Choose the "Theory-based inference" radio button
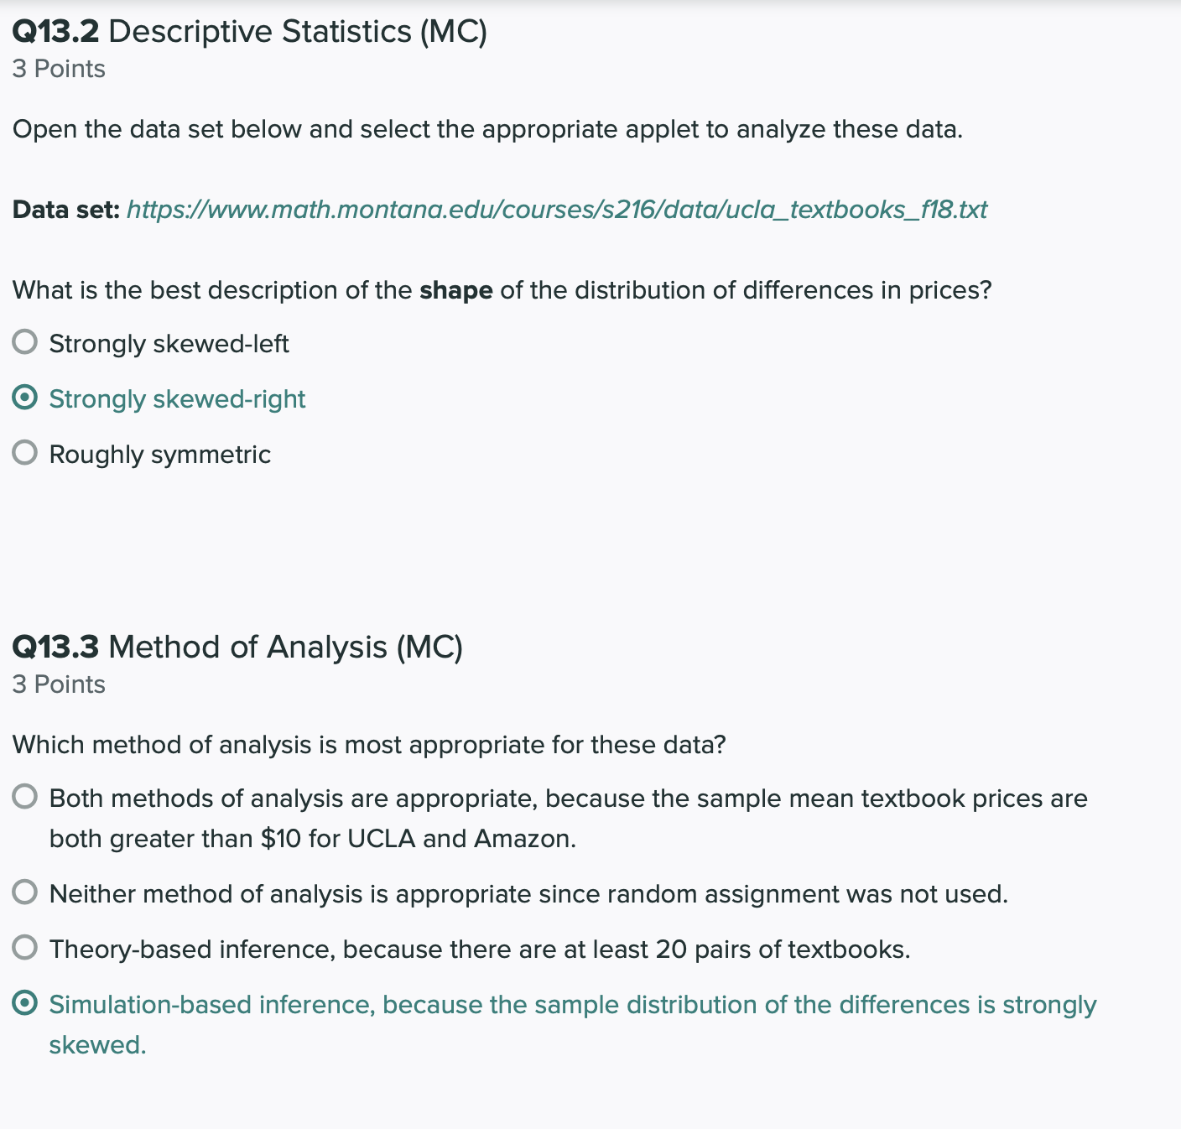 25,948
